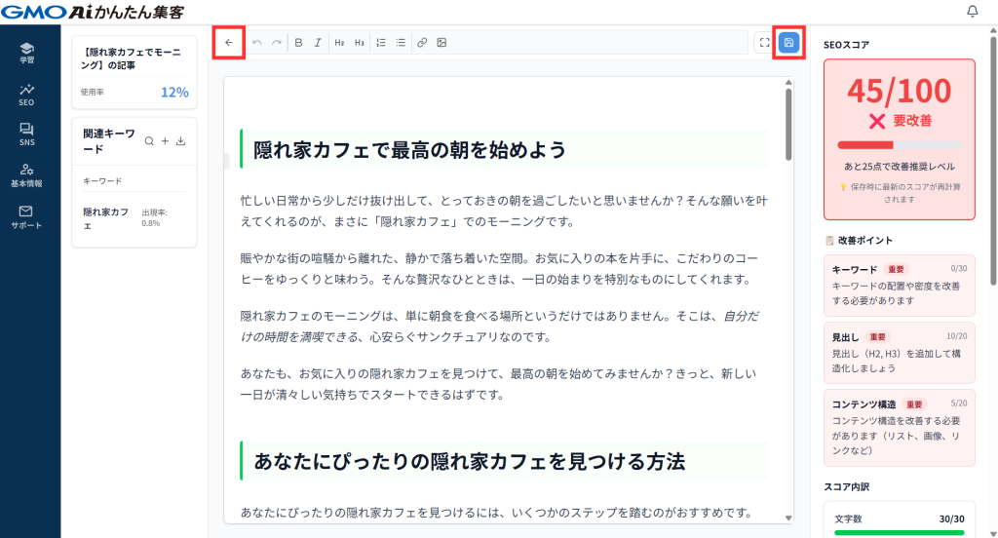Apply the H2 heading style
998x538 pixels.
click(x=339, y=43)
